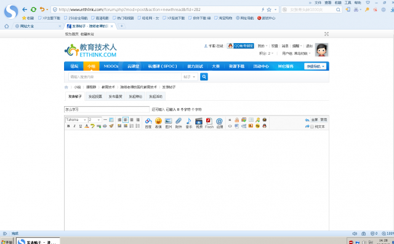Open the Windows Start button
394x244 pixels.
(7, 242)
